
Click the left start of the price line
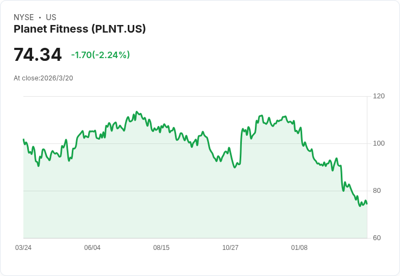click(23, 140)
